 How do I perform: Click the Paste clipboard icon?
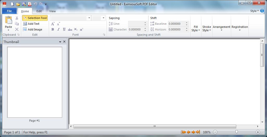click(8, 20)
